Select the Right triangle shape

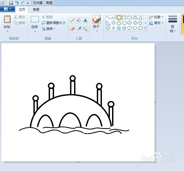click(108, 23)
